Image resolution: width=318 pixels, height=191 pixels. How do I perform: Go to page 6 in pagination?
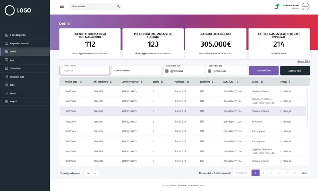[294, 173]
